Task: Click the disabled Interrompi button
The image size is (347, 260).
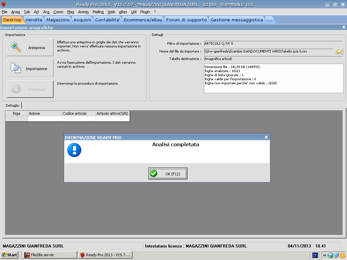Action: pos(30,89)
